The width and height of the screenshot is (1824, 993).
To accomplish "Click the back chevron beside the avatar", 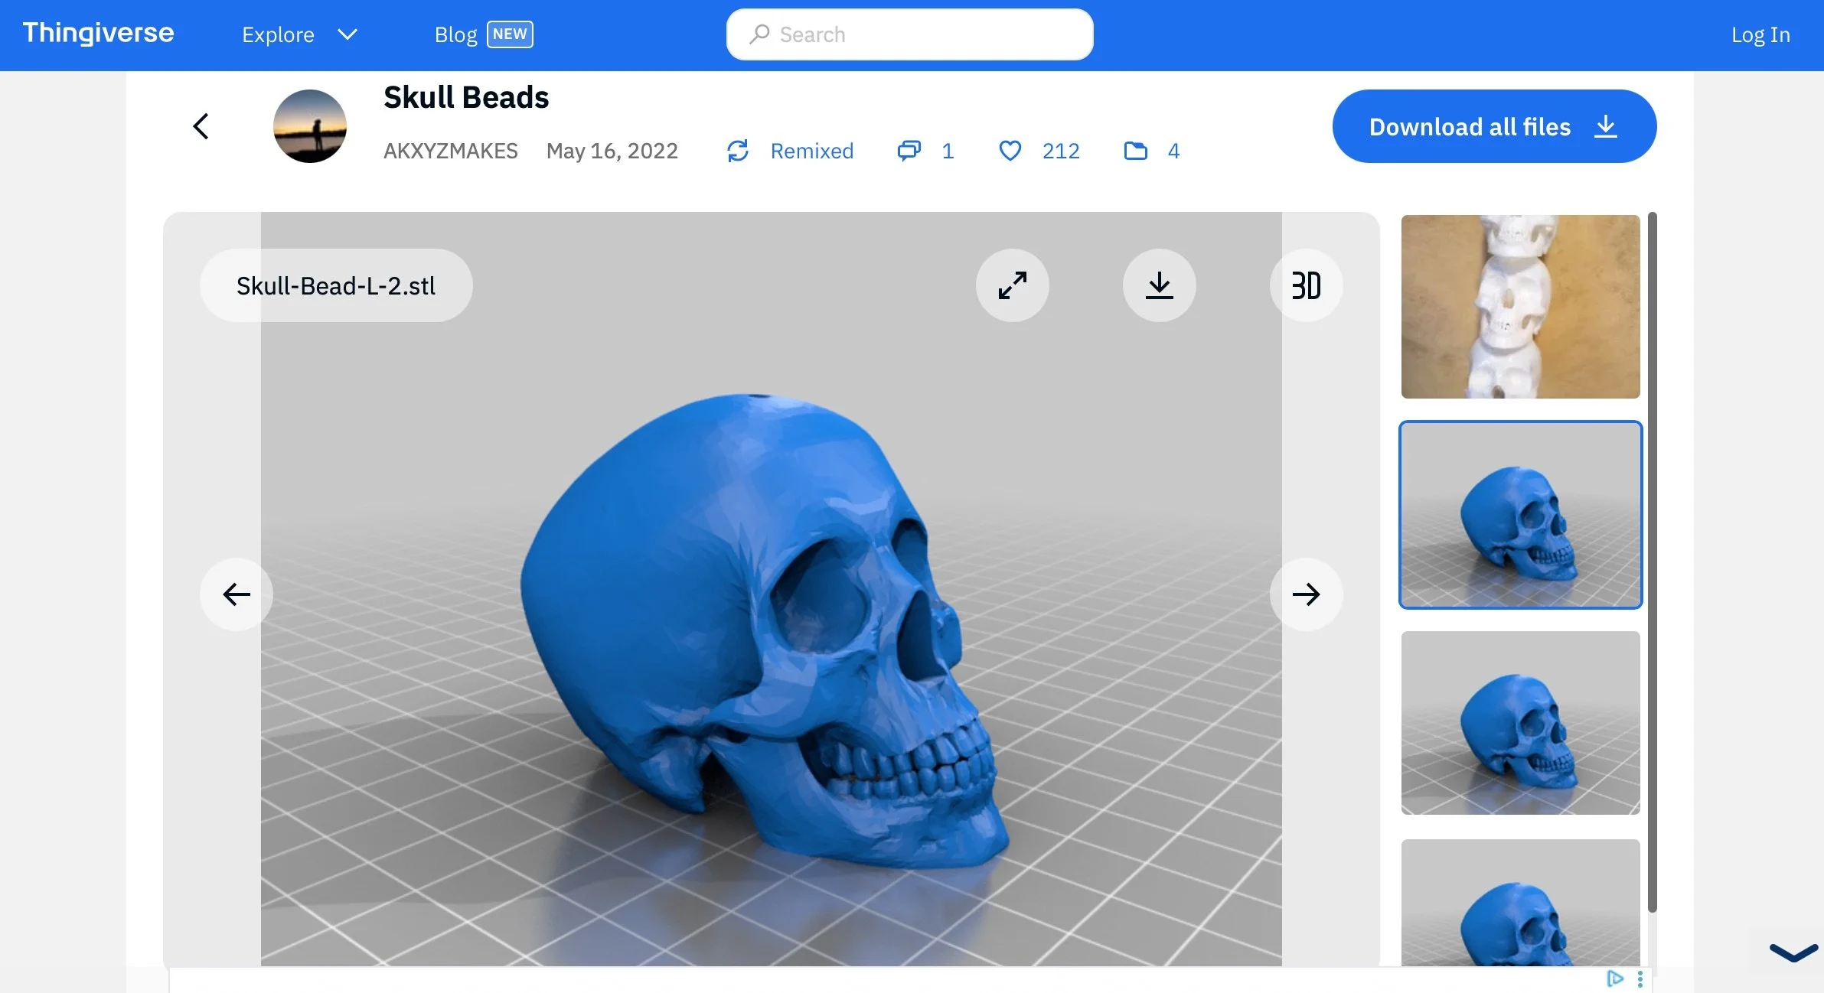I will [201, 126].
